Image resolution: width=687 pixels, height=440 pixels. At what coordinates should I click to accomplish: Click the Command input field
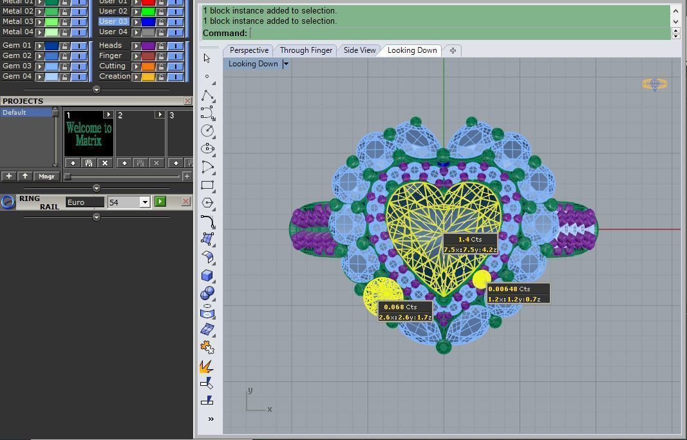(x=459, y=33)
